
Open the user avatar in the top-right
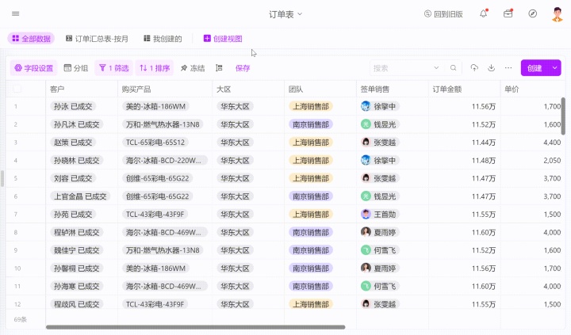(557, 13)
